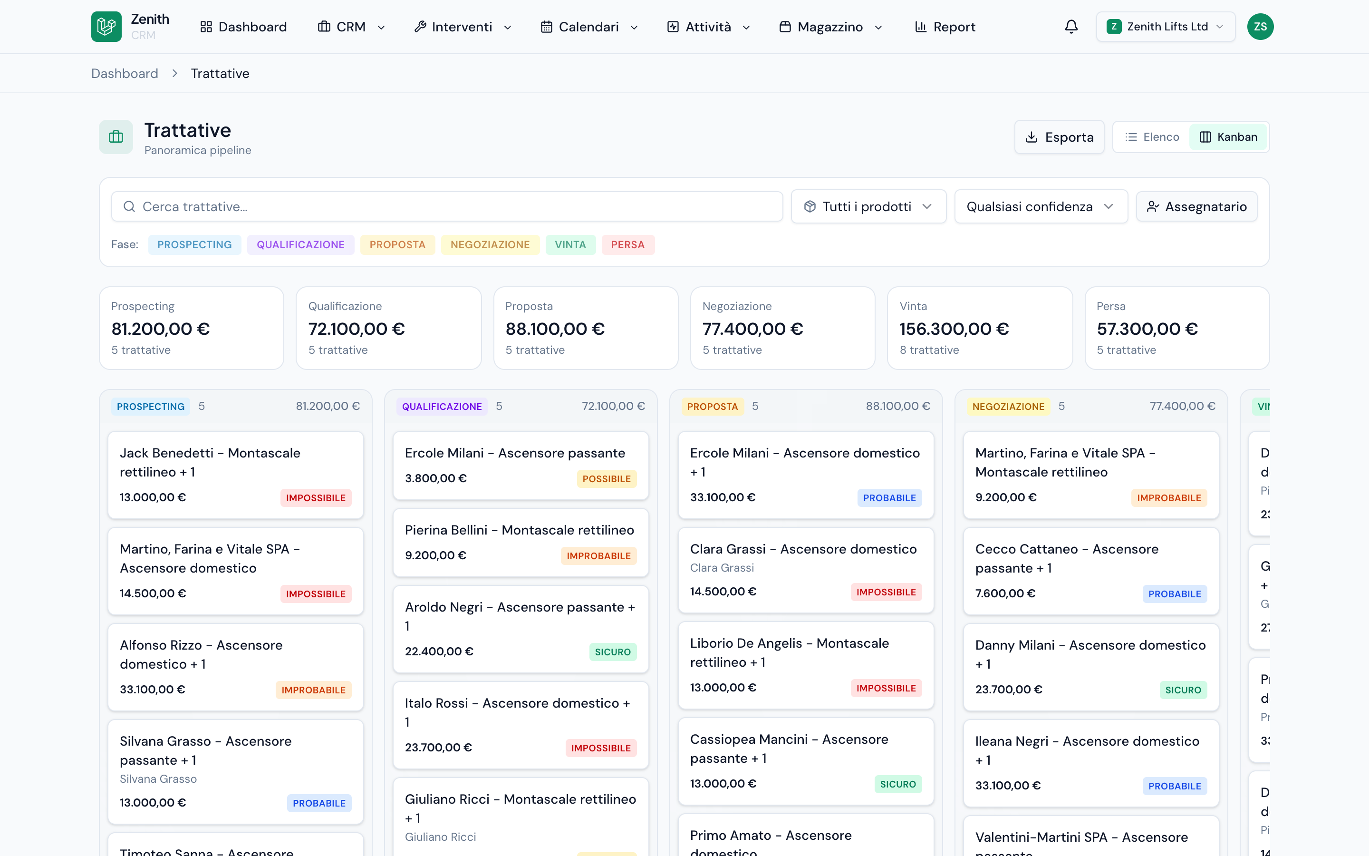Open Tutti i prodotti dropdown
Viewport: 1369px width, 856px height.
point(868,207)
